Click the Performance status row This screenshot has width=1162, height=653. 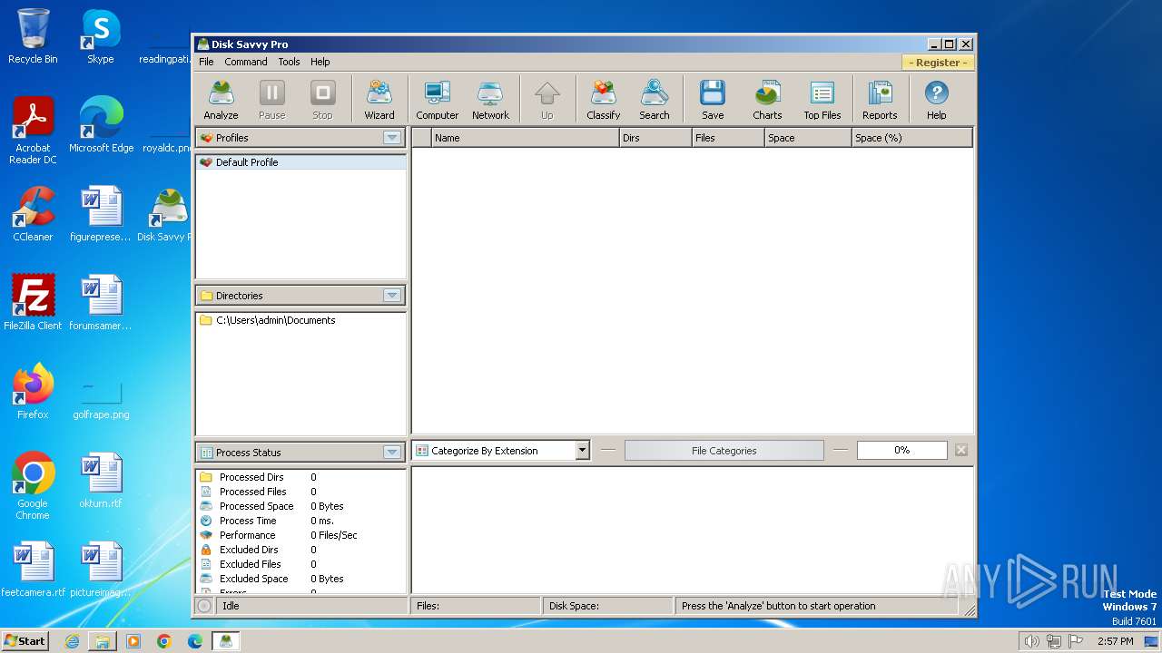coord(300,535)
